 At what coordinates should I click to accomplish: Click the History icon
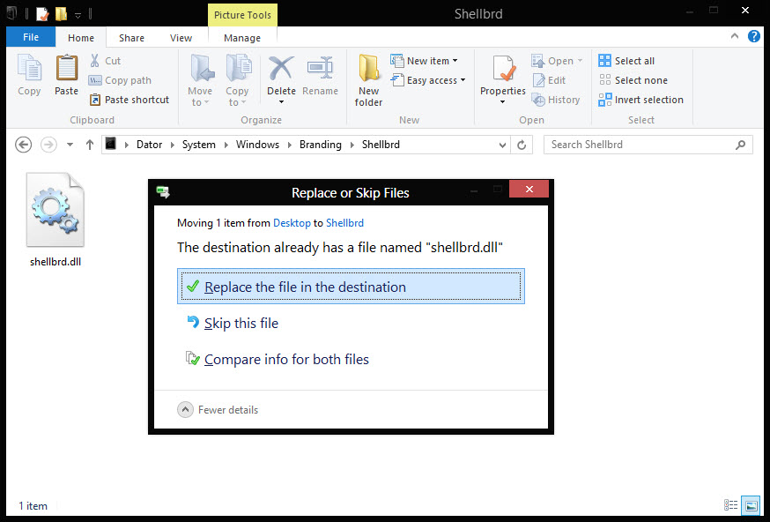[x=538, y=100]
